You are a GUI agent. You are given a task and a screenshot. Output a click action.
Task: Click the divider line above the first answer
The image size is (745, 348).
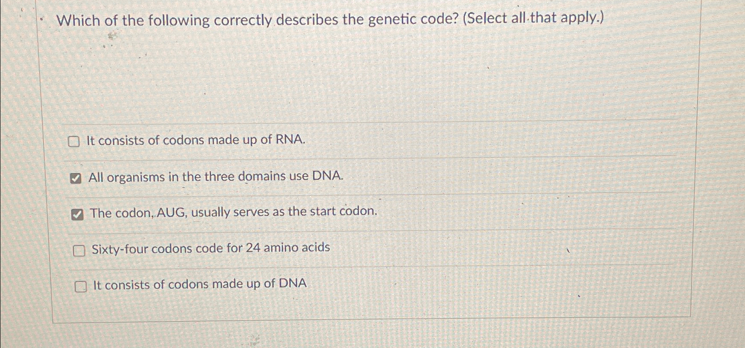(x=354, y=124)
